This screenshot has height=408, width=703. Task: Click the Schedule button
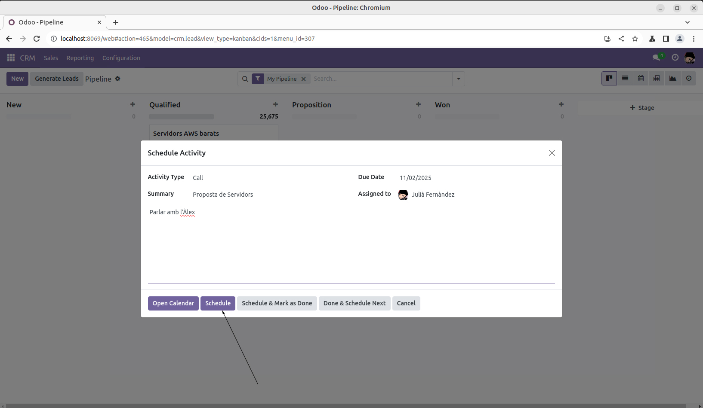pos(218,303)
